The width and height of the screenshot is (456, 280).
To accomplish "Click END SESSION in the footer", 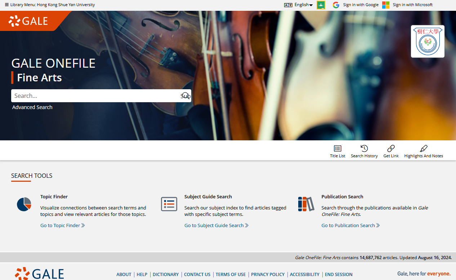I will [x=339, y=274].
